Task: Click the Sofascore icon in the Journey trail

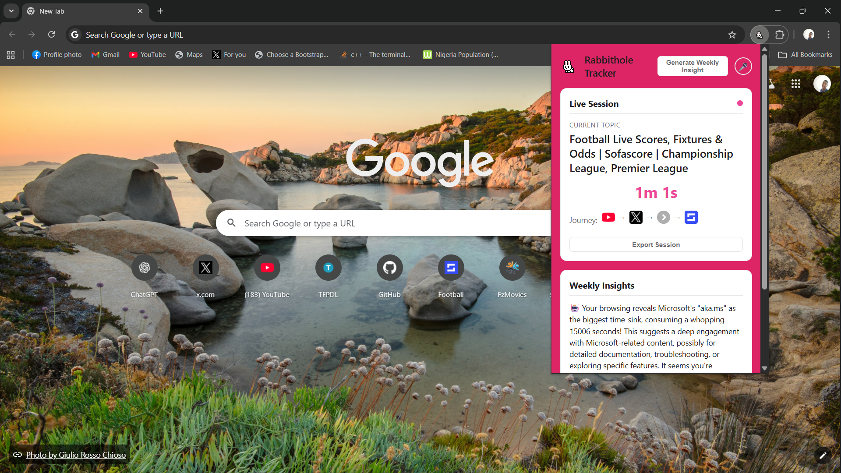Action: pyautogui.click(x=691, y=217)
